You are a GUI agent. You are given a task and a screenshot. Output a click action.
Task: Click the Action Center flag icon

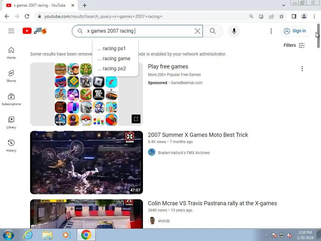(274, 235)
